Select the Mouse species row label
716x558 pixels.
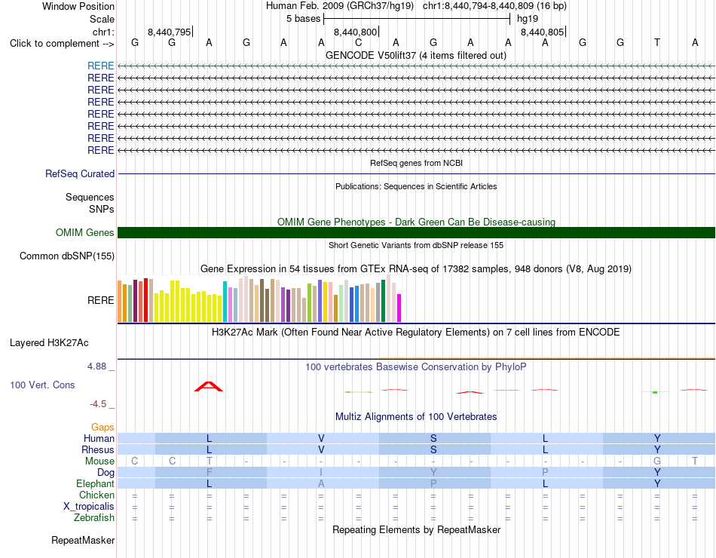click(99, 461)
